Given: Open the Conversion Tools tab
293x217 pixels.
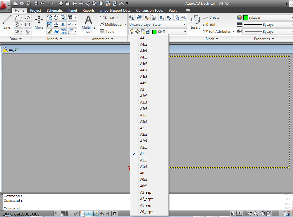Looking at the screenshot, I should [149, 11].
